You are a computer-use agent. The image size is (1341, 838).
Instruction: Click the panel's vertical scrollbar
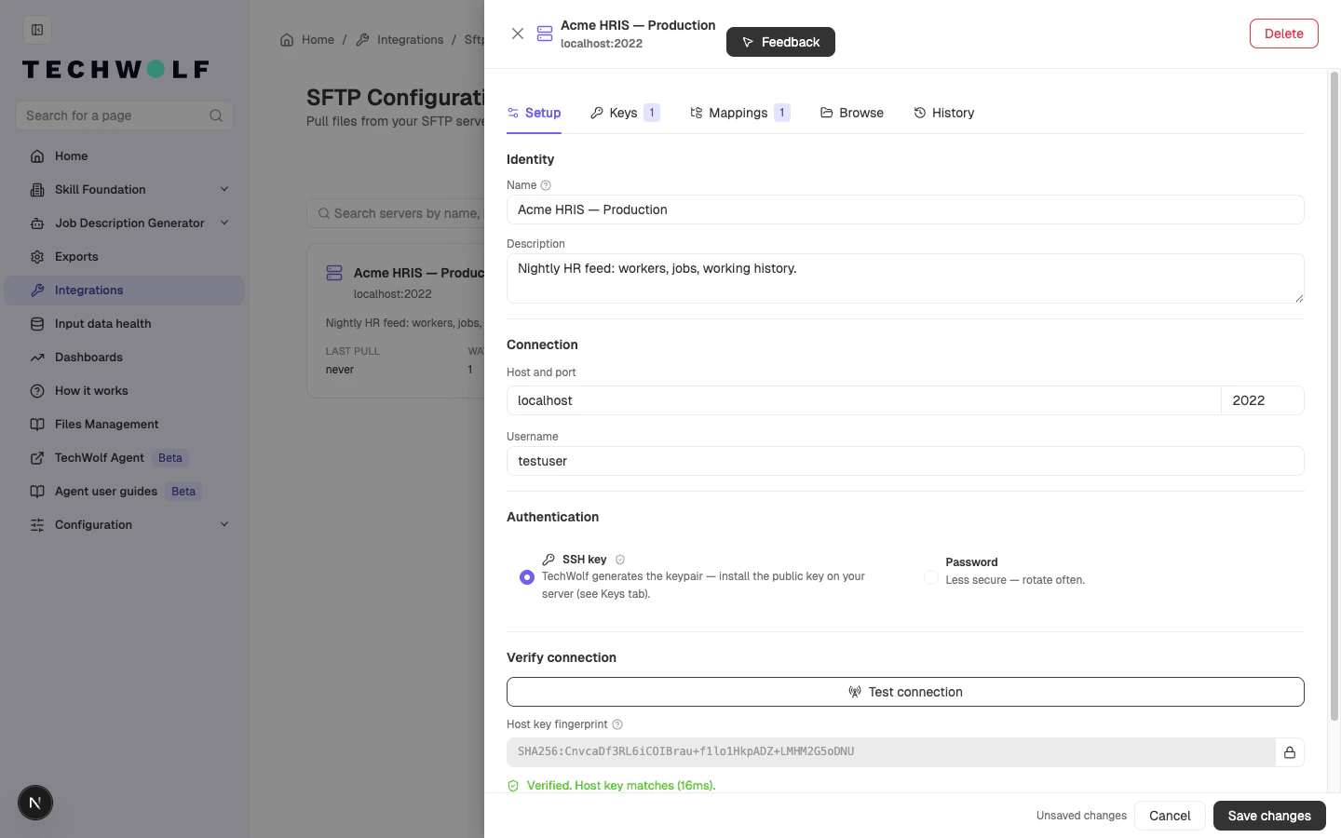click(x=1334, y=396)
